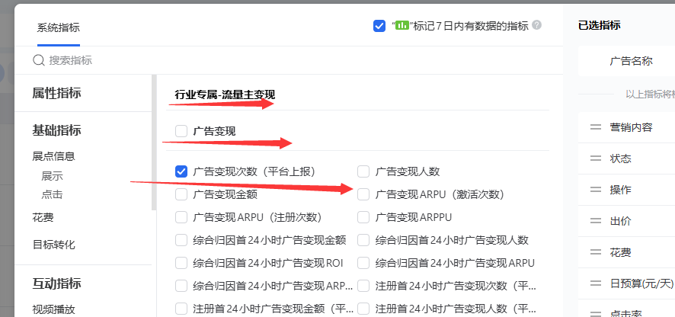Click drag handle icon beside 花费 in selected list
This screenshot has width=675, height=317.
click(595, 252)
